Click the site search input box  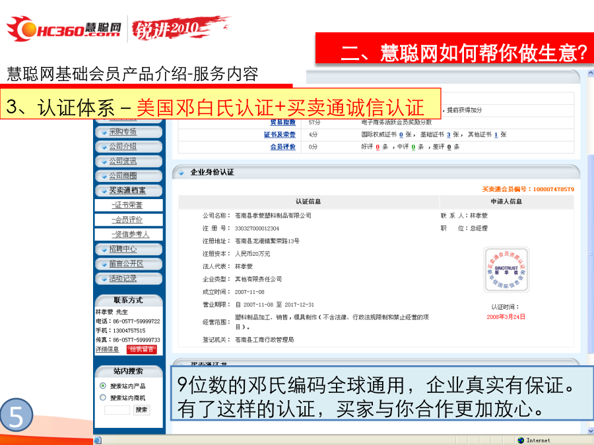tap(117, 410)
